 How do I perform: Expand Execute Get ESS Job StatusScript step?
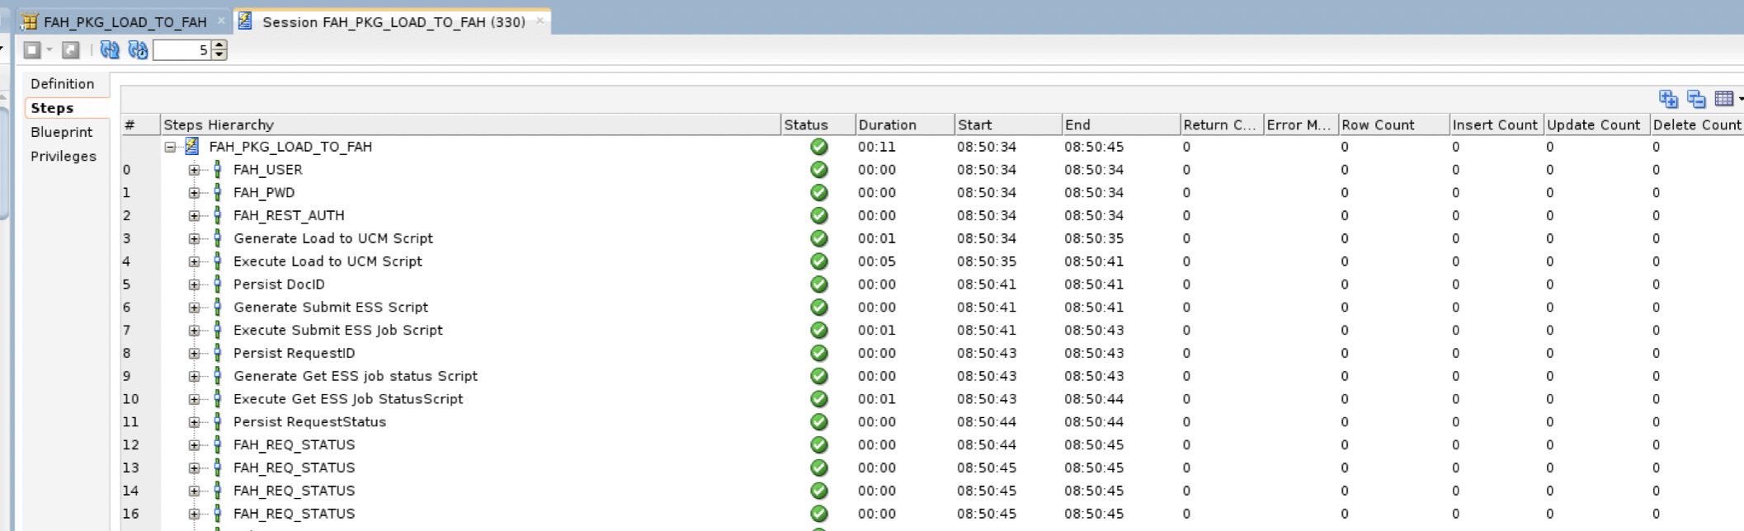194,399
